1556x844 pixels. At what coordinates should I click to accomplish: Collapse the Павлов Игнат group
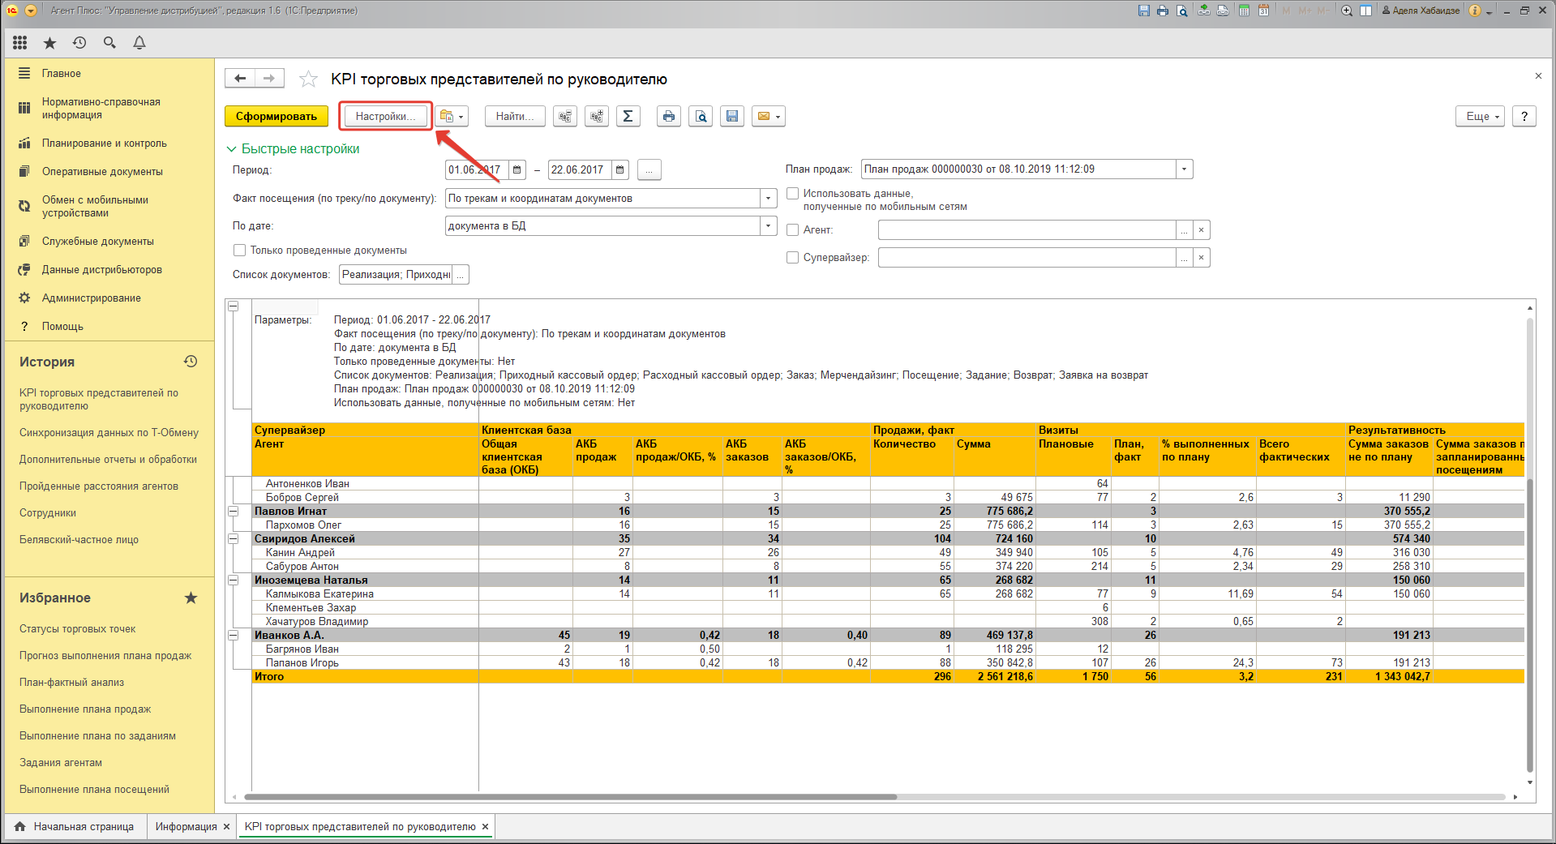coord(233,512)
